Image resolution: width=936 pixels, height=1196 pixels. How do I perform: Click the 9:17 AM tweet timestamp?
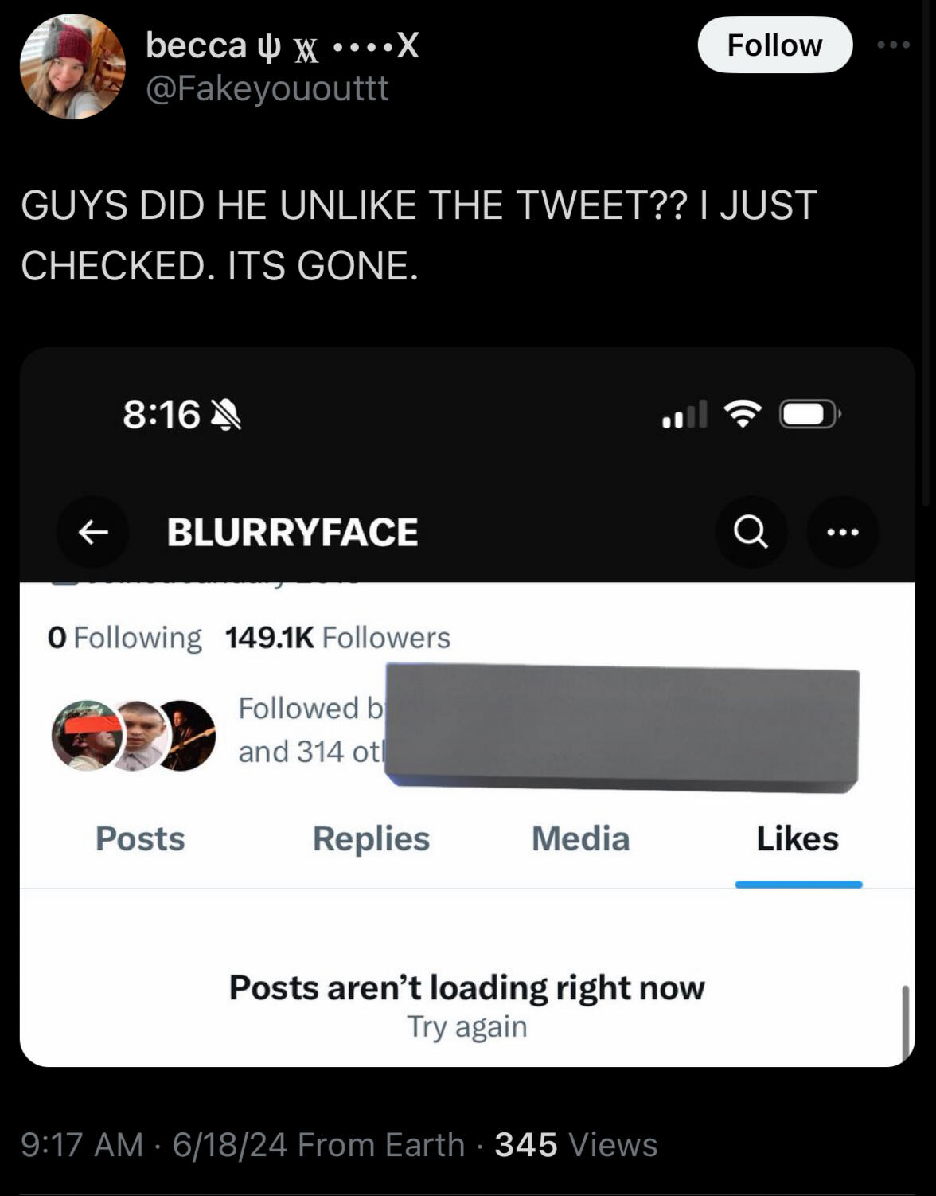point(82,1145)
